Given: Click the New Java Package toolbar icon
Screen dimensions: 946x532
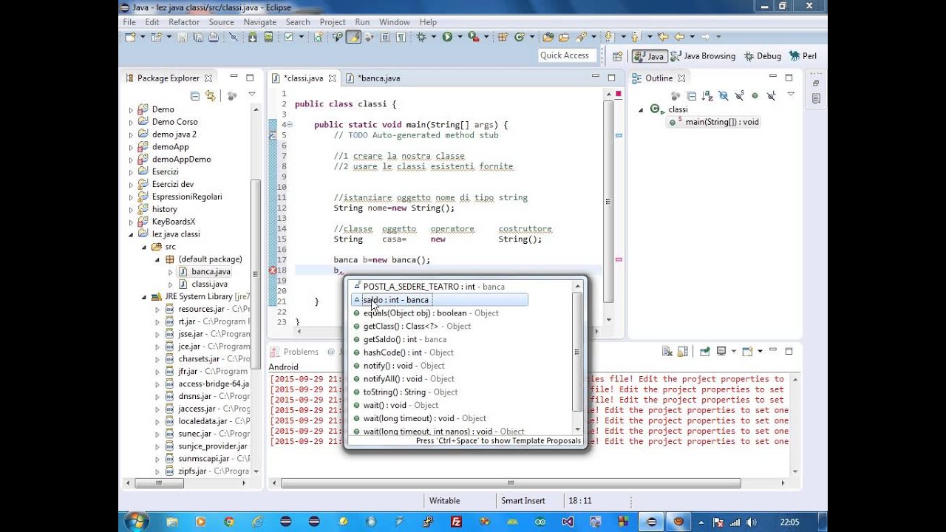Looking at the screenshot, I should 503,37.
